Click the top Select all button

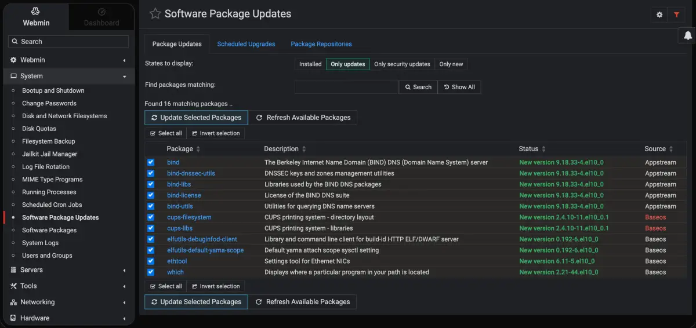tap(166, 133)
